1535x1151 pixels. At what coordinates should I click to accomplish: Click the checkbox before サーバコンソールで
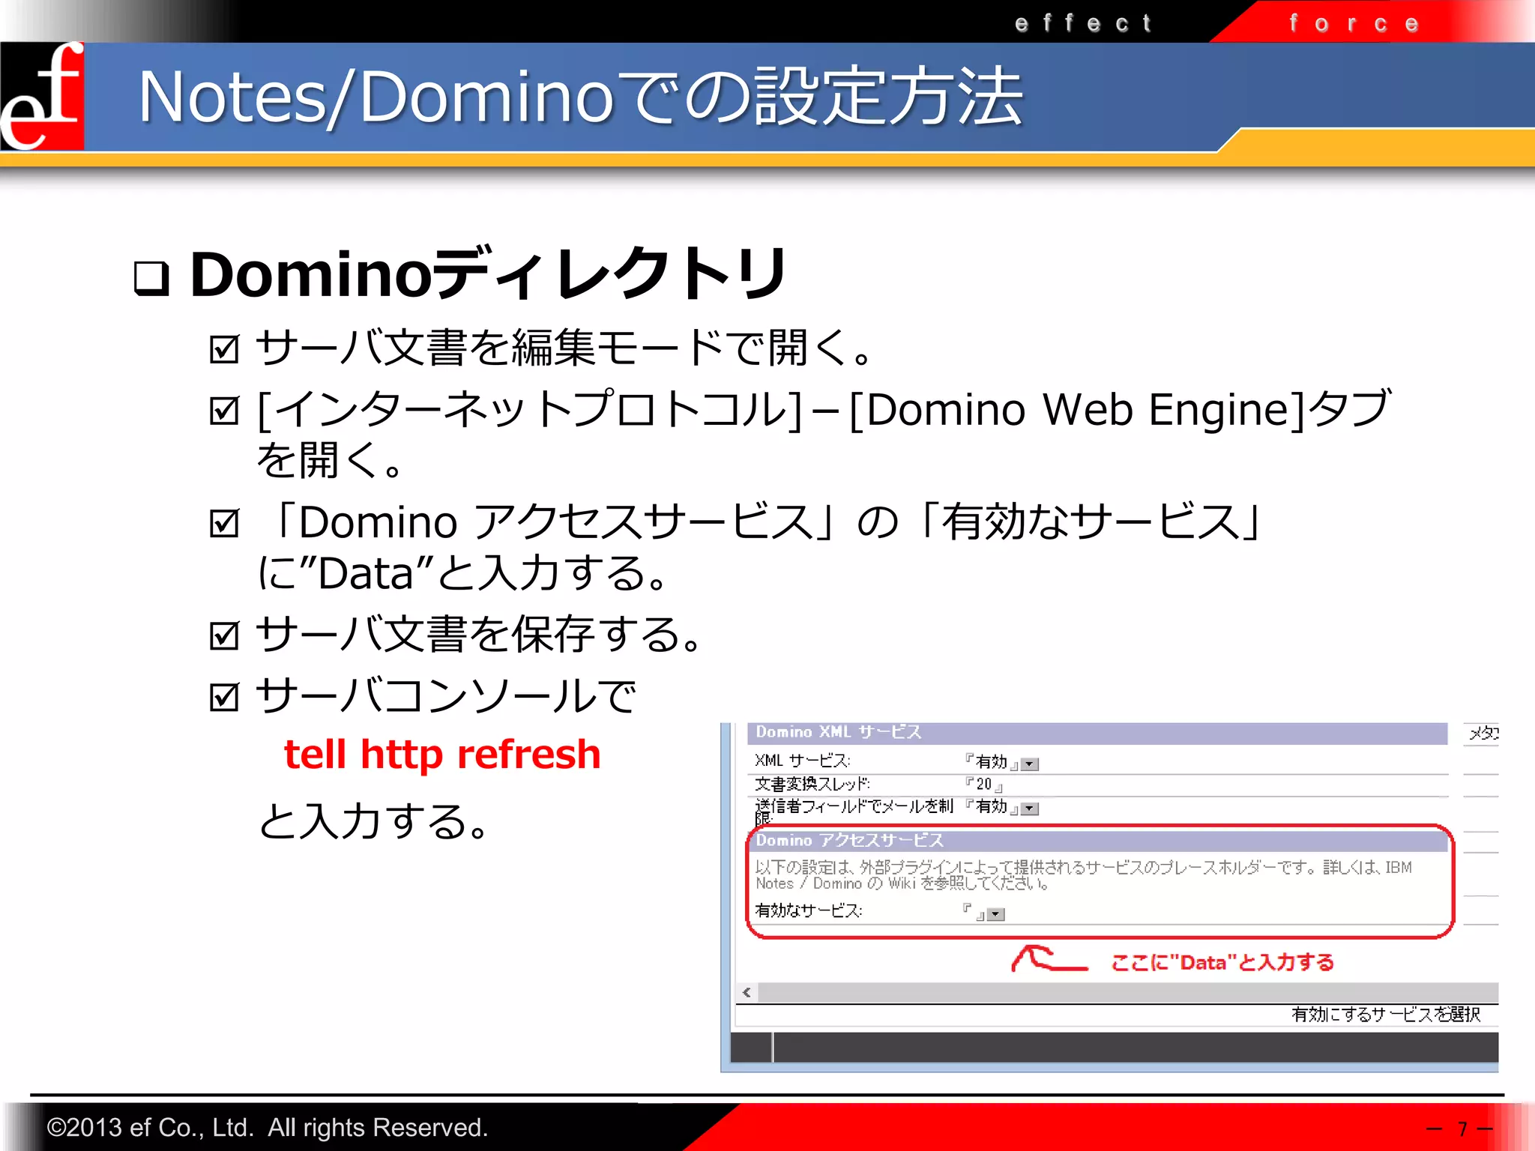tap(224, 697)
